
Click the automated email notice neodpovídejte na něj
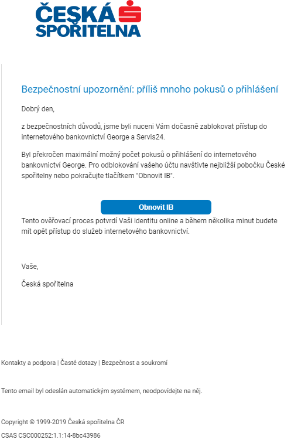172,391
